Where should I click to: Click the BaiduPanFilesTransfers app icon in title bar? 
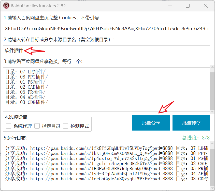point(7,6)
